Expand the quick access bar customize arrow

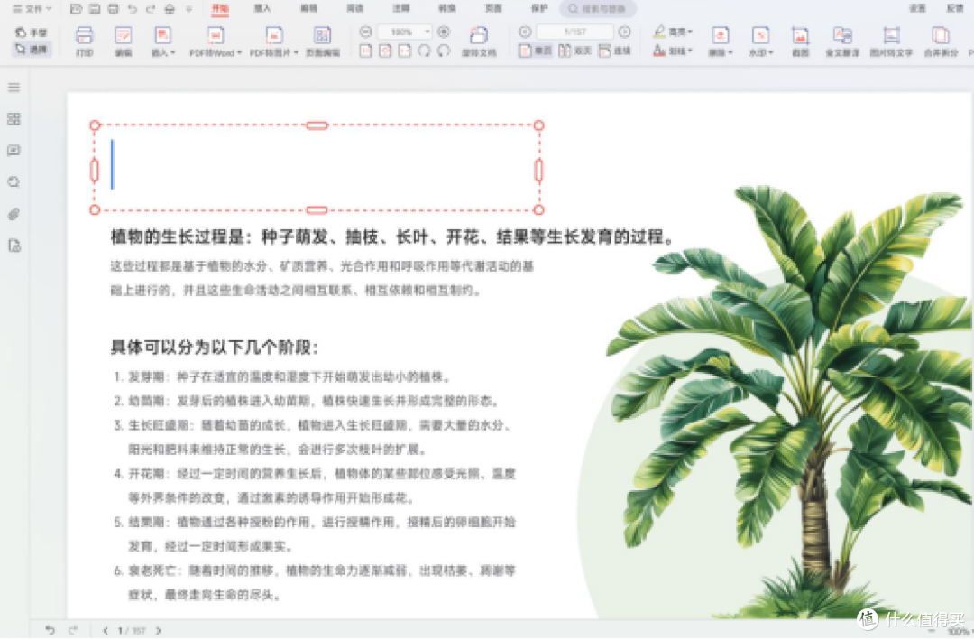tap(188, 9)
